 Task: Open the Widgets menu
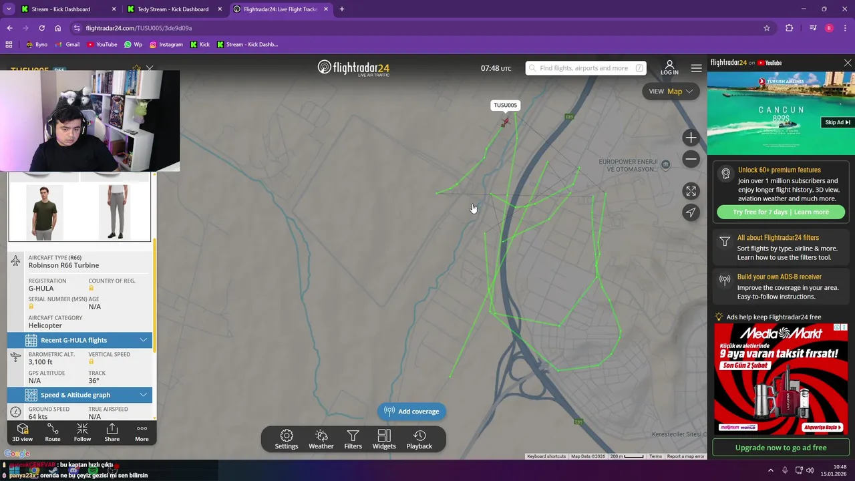click(384, 440)
